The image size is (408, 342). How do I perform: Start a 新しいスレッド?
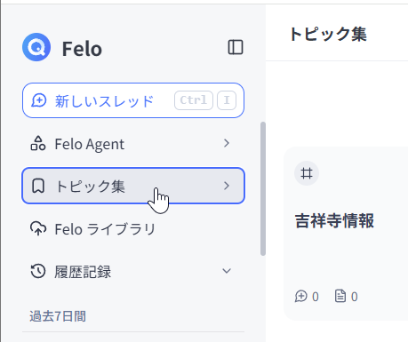[x=133, y=100]
